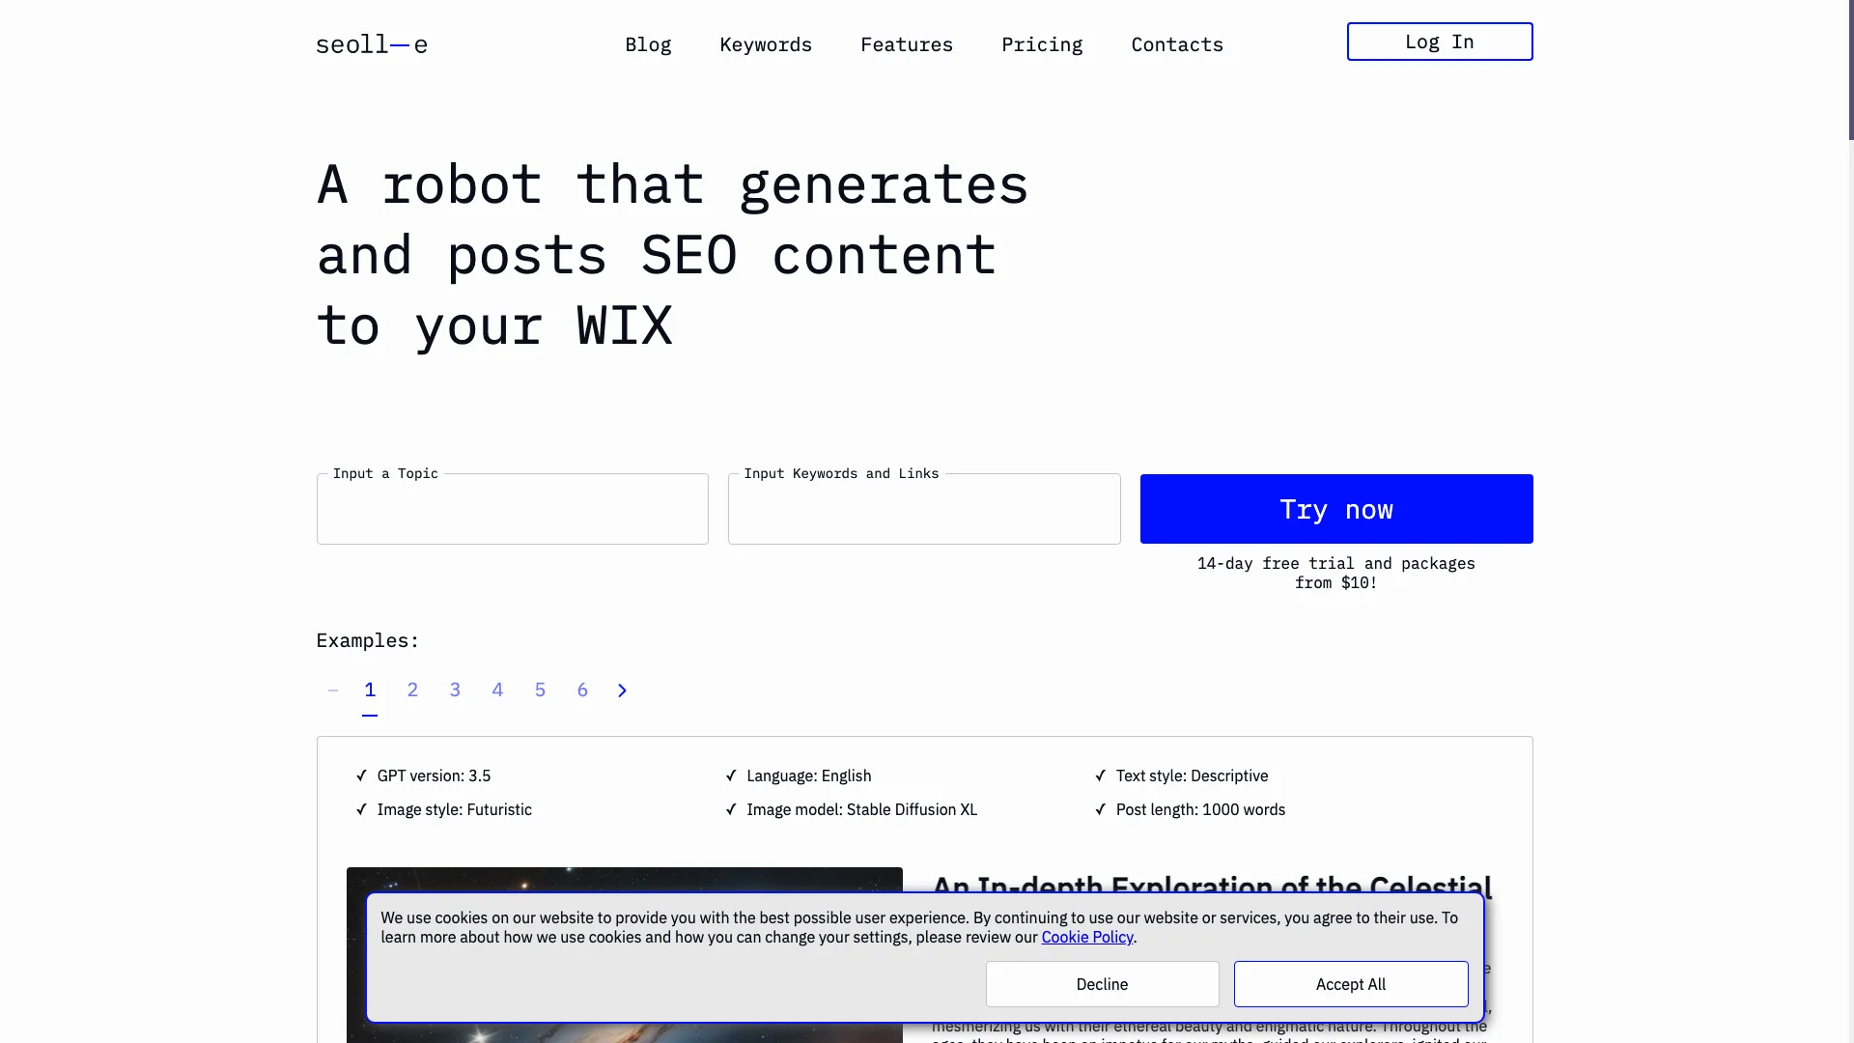Image resolution: width=1854 pixels, height=1043 pixels.
Task: Click the checkmark beside Image model: Stable Diffusion XL
Action: pyautogui.click(x=731, y=809)
